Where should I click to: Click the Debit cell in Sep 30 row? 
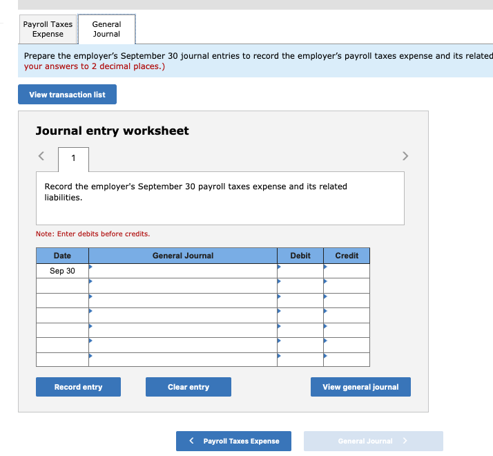click(x=300, y=271)
